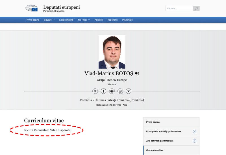Open the Instagram profile icon
The width and height of the screenshot is (226, 155).
pos(120,91)
